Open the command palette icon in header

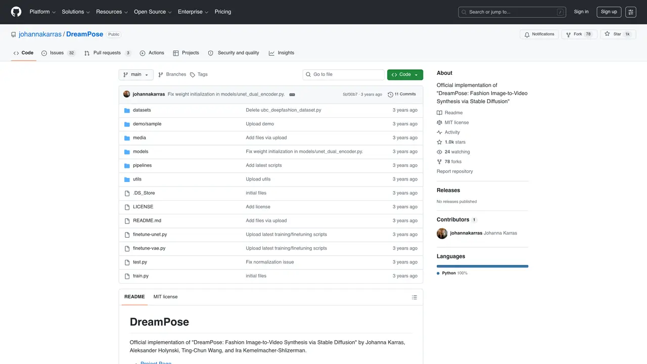pos(630,12)
